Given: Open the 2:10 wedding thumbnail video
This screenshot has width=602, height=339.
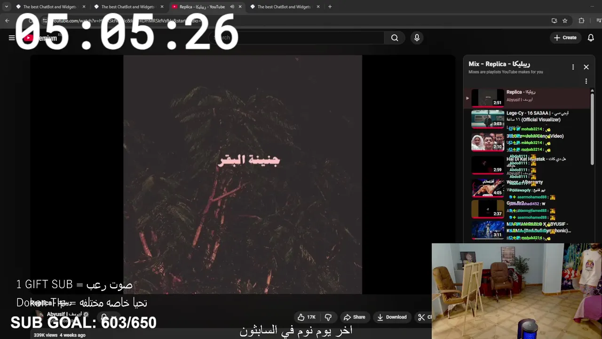Looking at the screenshot, I should 488,142.
